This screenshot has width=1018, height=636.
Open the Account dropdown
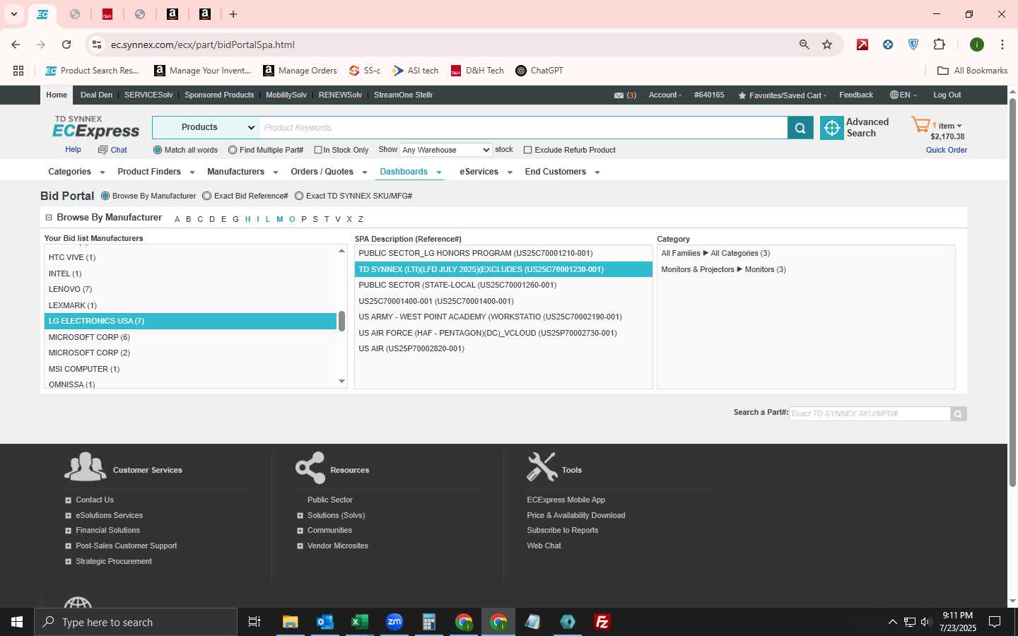[x=665, y=95]
